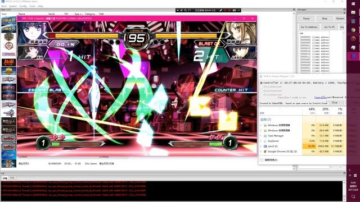Image resolution: width=360 pixels, height=202 pixels.
Task: Open red circular recorder icon on taskbar
Action: pos(353,39)
